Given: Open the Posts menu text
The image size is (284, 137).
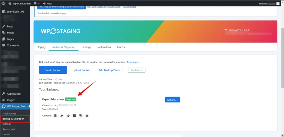Looking at the screenshot, I should [x=10, y=26].
